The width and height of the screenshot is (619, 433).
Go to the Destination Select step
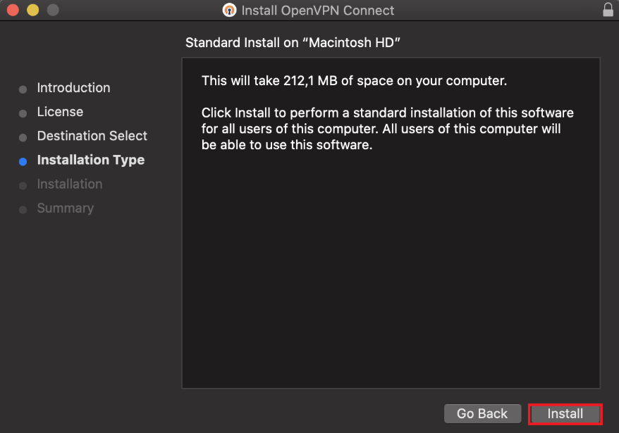pyautogui.click(x=92, y=136)
